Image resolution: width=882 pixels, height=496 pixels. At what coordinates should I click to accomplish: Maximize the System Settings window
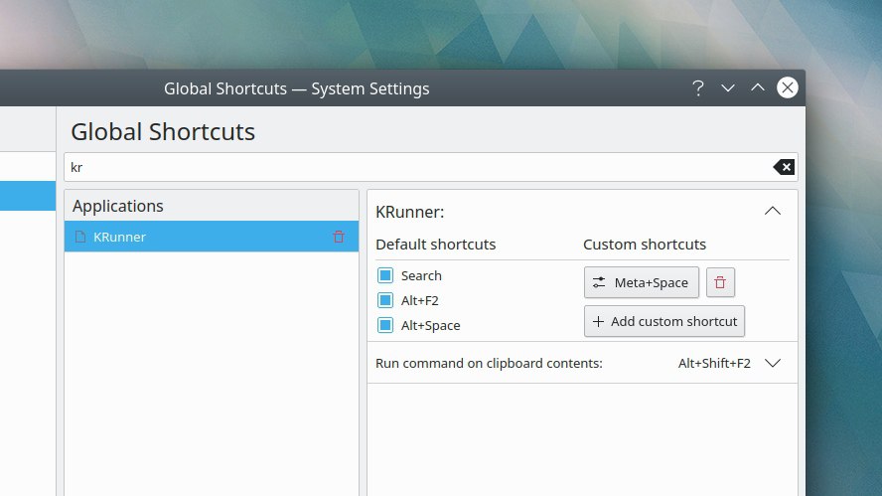(758, 87)
